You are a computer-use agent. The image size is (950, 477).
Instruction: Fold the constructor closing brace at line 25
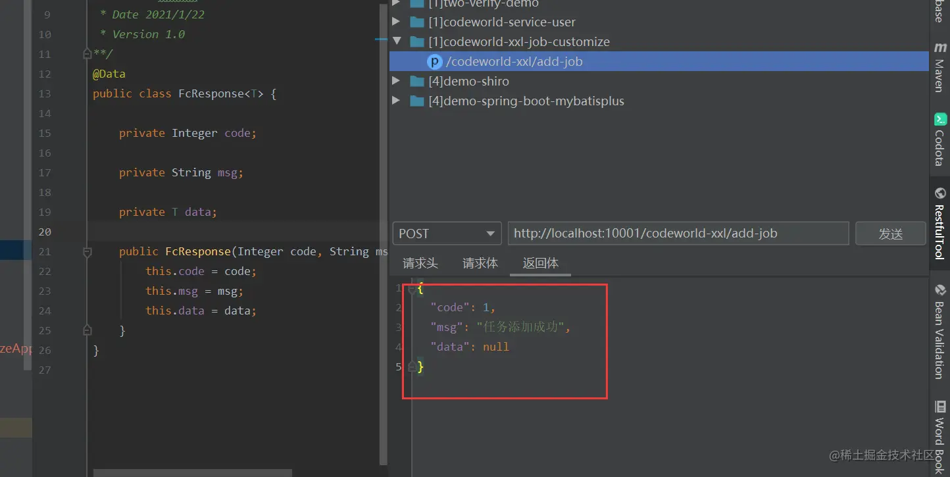point(87,330)
